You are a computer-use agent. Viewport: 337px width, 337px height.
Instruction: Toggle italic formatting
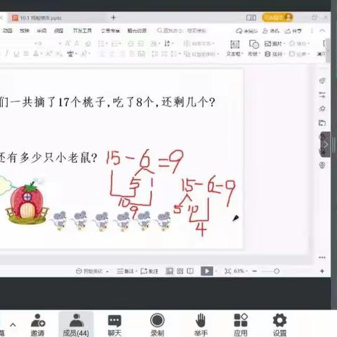click(6, 54)
